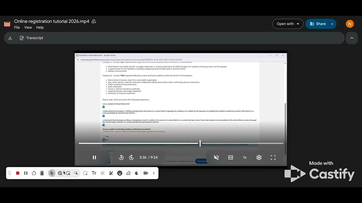Click the red video file icon
This screenshot has width=362, height=203.
coord(7,24)
